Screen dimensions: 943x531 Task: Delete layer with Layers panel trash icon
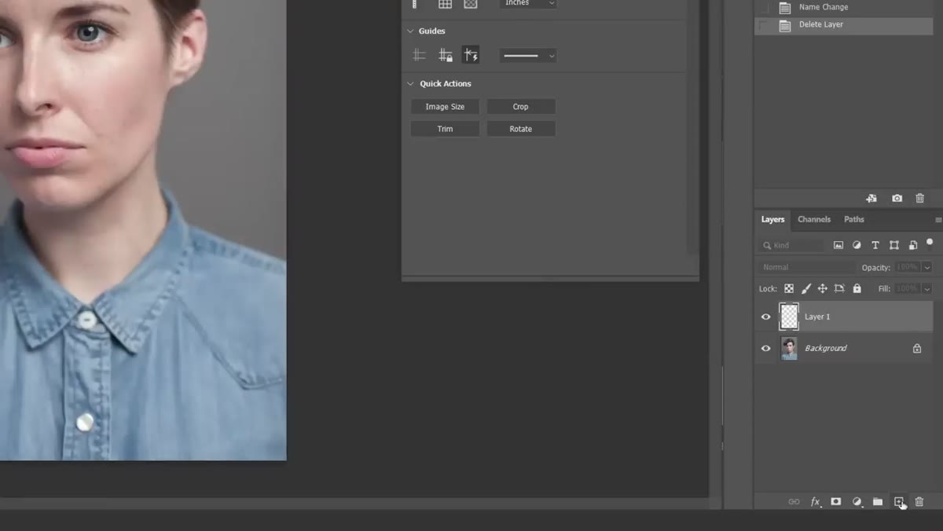(x=919, y=502)
